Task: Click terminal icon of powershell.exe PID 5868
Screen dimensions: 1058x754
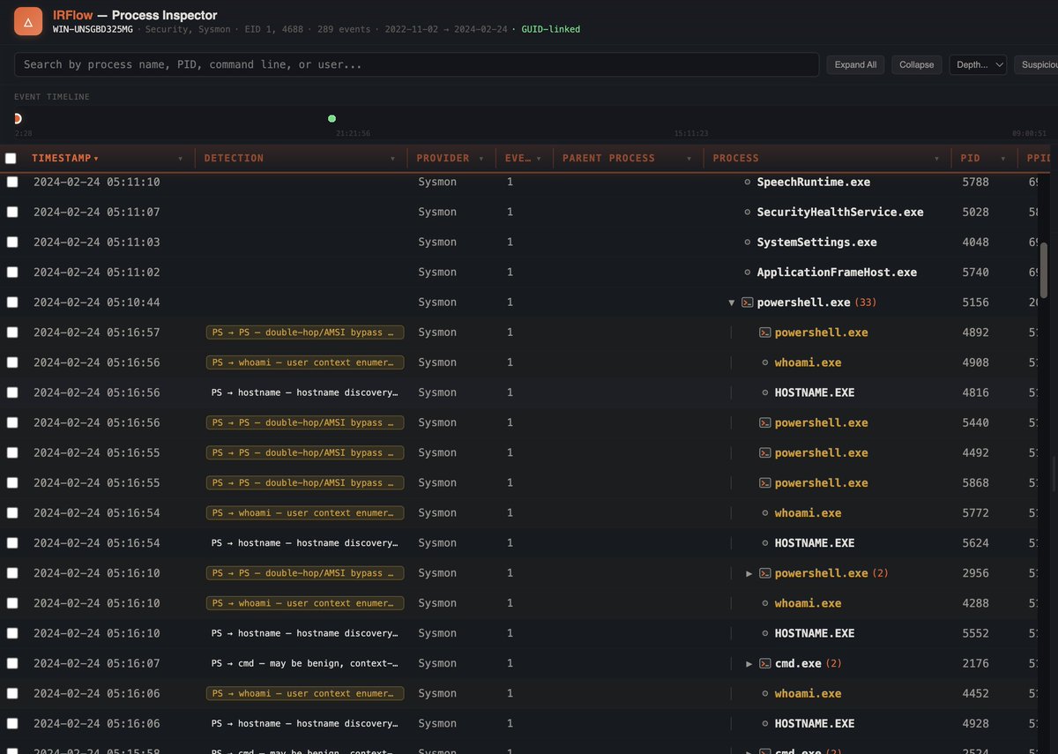Action: click(765, 482)
